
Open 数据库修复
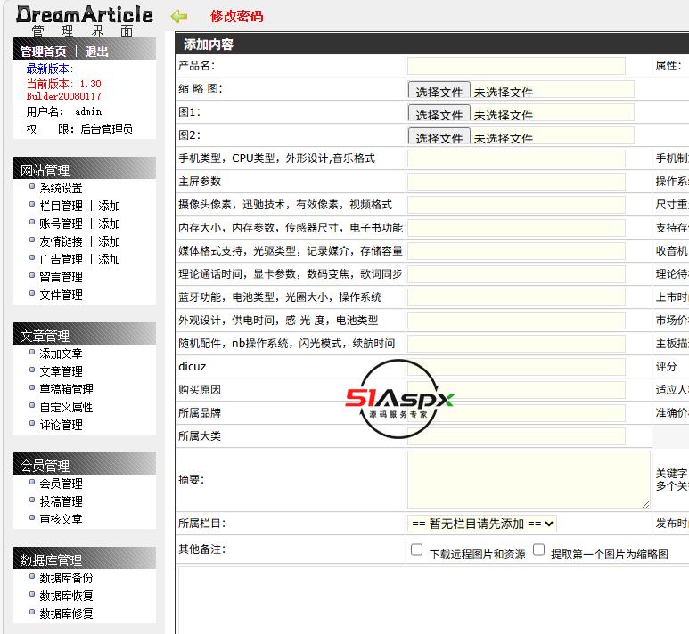(66, 614)
